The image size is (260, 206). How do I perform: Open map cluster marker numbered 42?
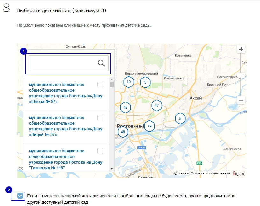(x=125, y=107)
